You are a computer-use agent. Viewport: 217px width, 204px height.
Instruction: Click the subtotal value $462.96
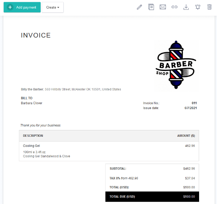[x=189, y=169]
